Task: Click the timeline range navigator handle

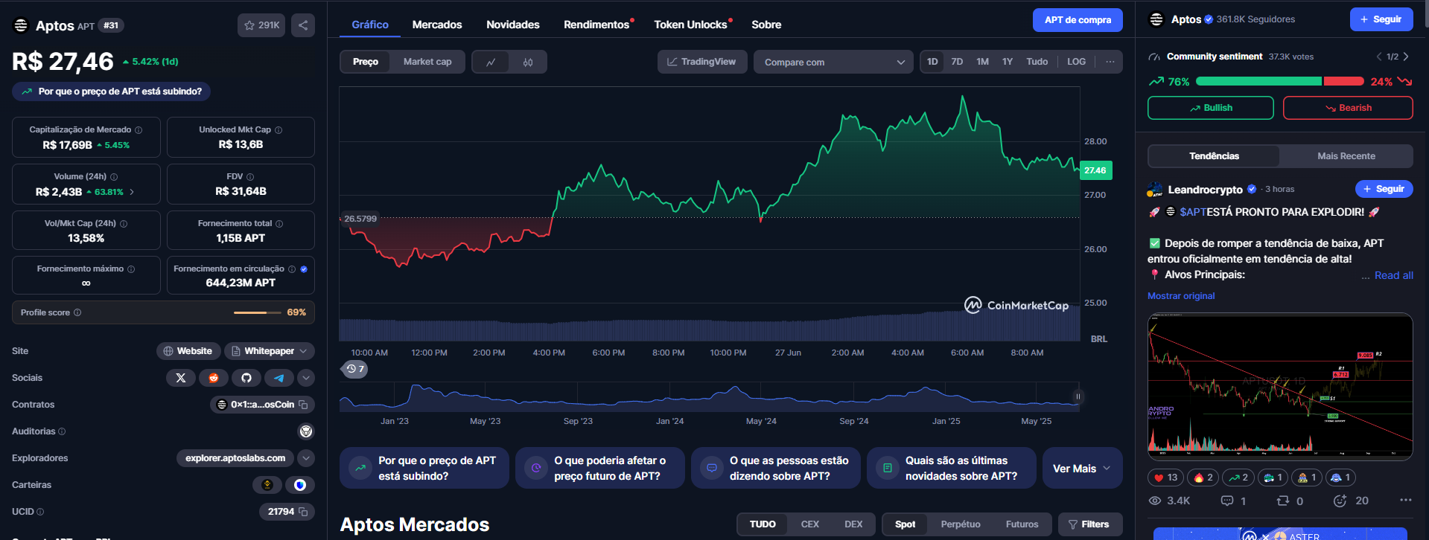Action: coord(1078,396)
